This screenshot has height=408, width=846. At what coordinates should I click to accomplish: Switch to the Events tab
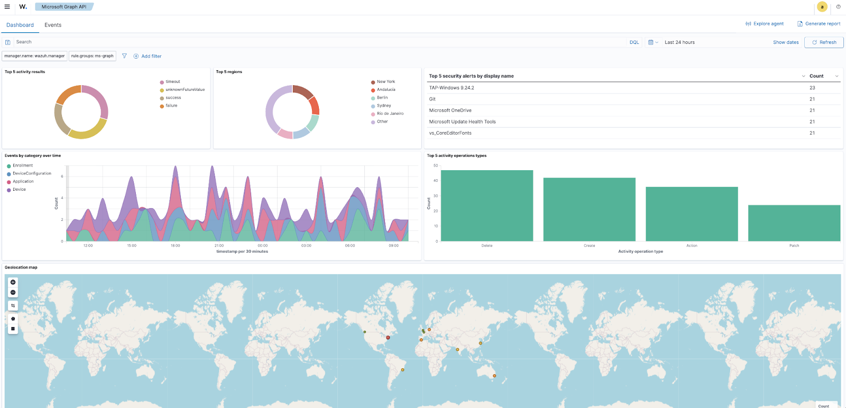(53, 25)
